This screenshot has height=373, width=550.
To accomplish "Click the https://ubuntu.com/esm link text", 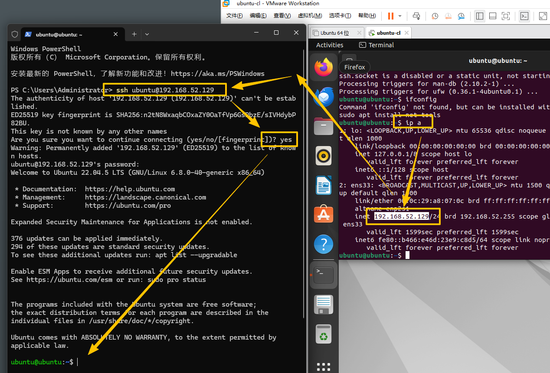I will point(69,280).
